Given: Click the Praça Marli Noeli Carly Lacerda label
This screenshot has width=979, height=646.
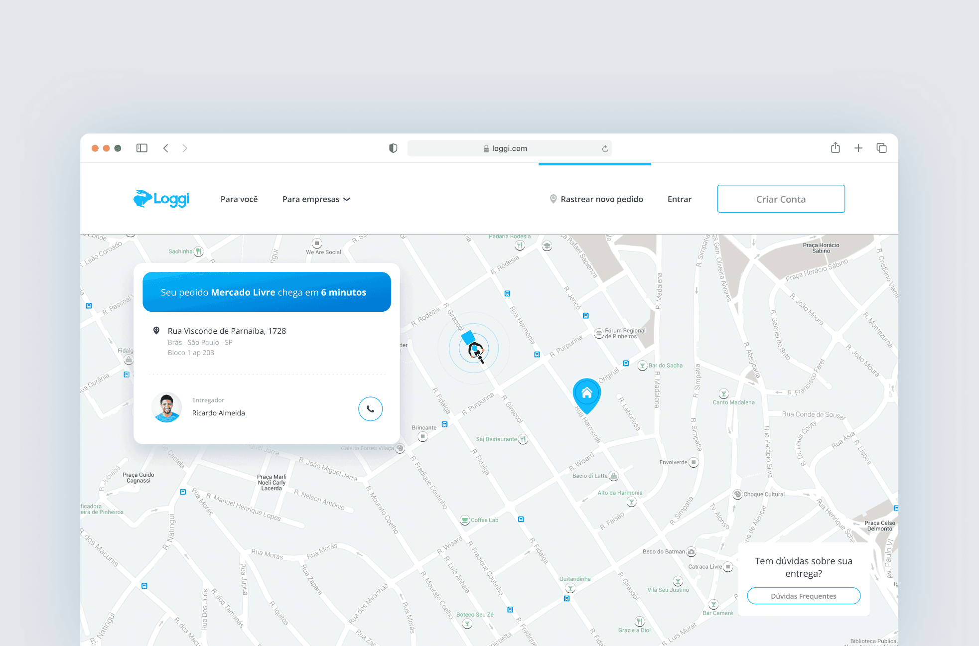Looking at the screenshot, I should click(272, 483).
